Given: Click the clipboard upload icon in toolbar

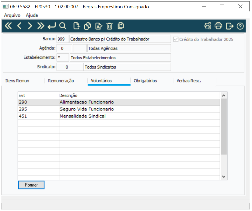Looking at the screenshot, I should [x=121, y=26].
